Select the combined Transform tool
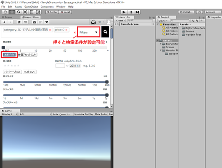 point(38,12)
